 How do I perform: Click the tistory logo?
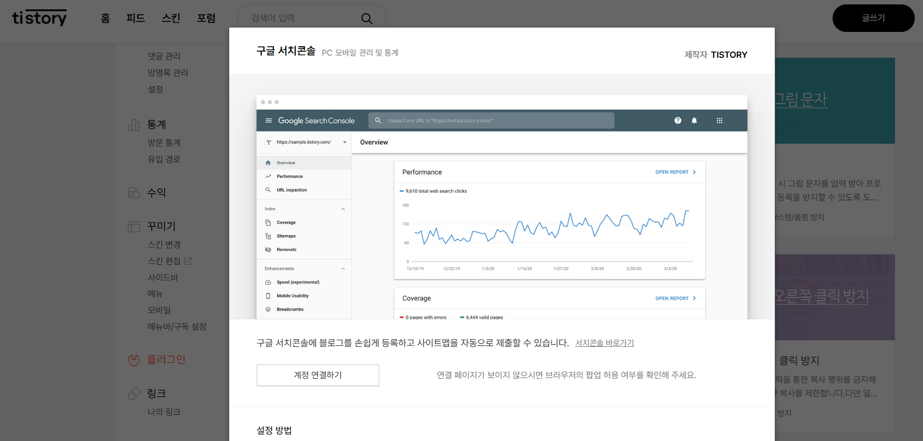pos(39,18)
